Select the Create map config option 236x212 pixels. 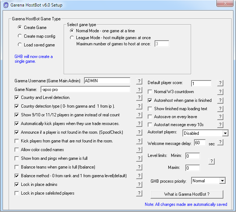click(20, 36)
